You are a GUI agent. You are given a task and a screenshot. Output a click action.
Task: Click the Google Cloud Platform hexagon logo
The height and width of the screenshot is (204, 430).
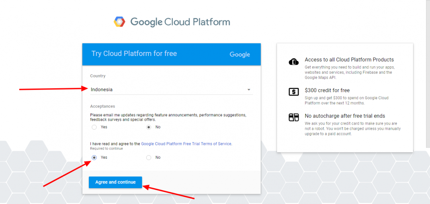click(x=119, y=22)
